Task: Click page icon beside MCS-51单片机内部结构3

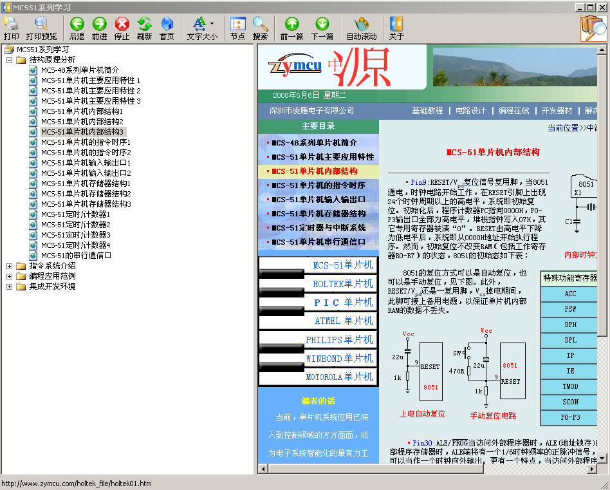Action: [x=33, y=132]
